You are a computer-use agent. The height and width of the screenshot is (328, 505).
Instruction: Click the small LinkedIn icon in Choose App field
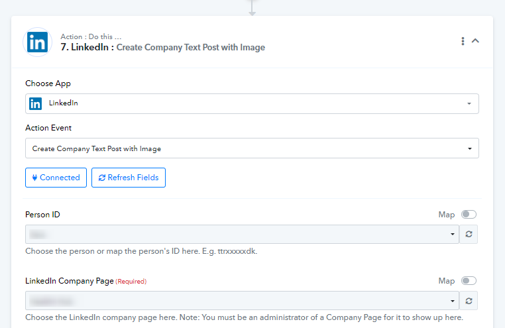pyautogui.click(x=35, y=103)
